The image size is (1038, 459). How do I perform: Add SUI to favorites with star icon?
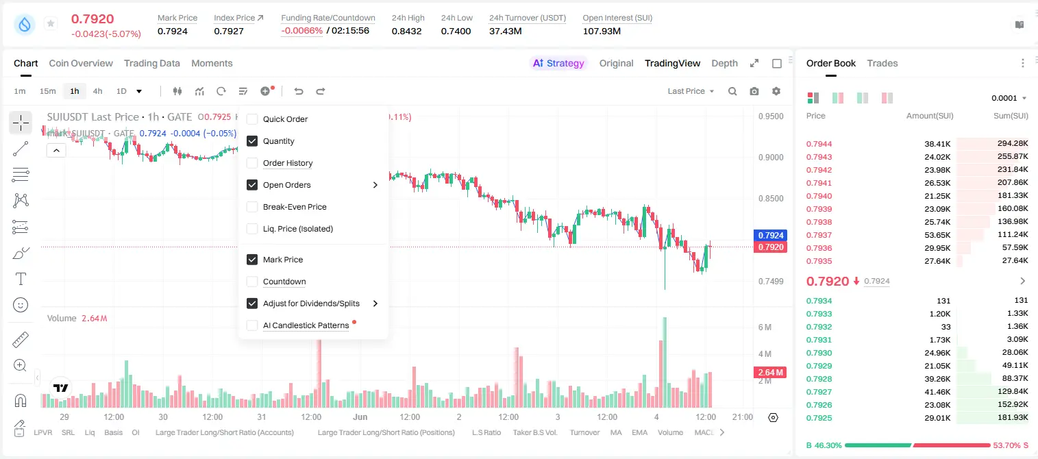coord(51,24)
